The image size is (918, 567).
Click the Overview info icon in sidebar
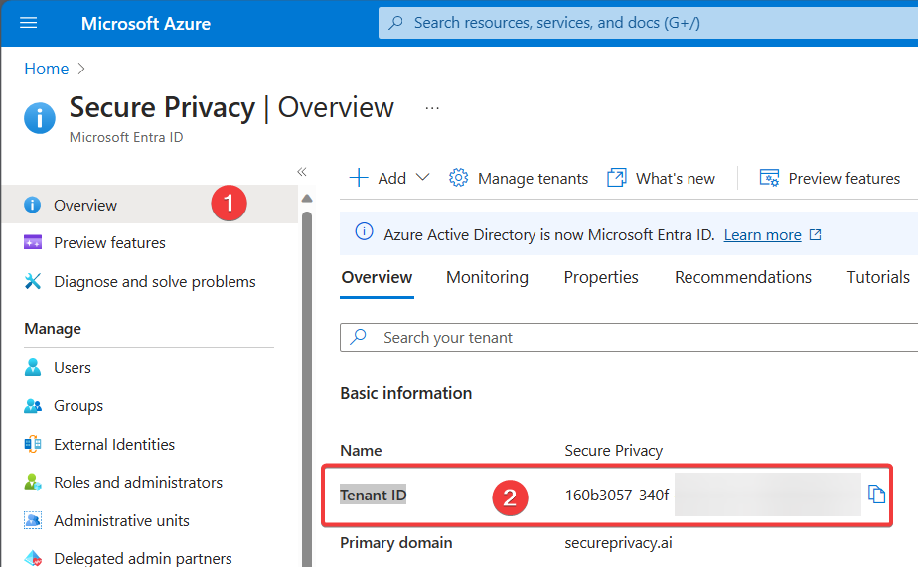tap(32, 205)
